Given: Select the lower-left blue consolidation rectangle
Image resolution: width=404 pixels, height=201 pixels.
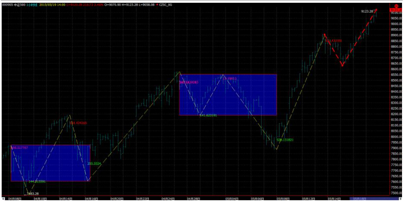Looking at the screenshot, I should tap(50, 163).
